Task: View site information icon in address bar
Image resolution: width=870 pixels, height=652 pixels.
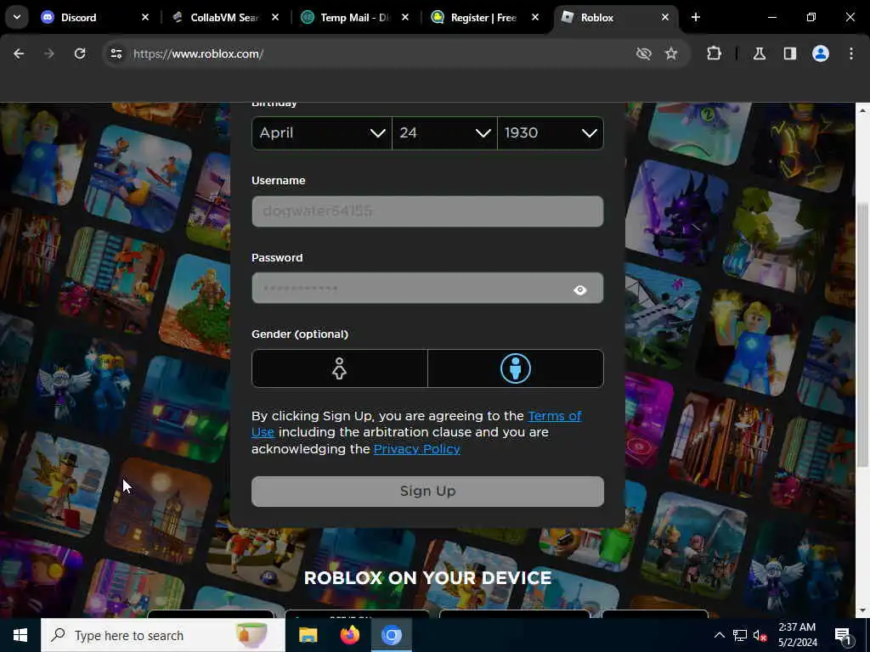Action: (116, 53)
